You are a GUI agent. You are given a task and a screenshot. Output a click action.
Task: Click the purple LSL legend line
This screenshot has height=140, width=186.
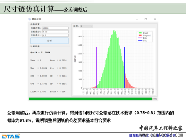tap(140, 38)
